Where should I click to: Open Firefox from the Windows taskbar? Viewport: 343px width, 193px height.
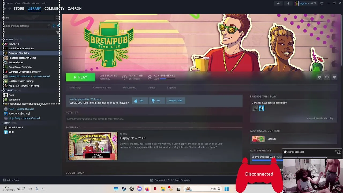(147, 189)
